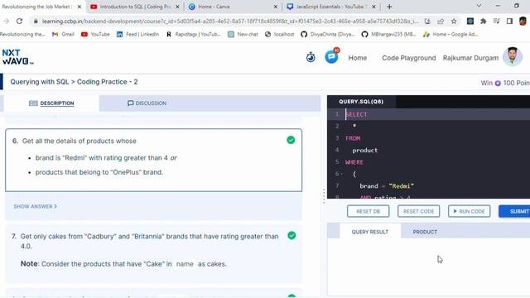This screenshot has width=530, height=298.
Task: Open the share page icon in address bar
Action: 441,22
